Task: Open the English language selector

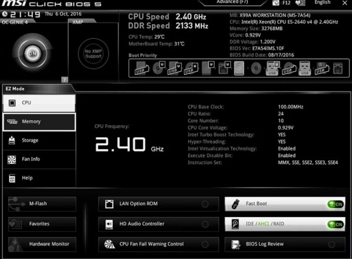Action: 322,2
